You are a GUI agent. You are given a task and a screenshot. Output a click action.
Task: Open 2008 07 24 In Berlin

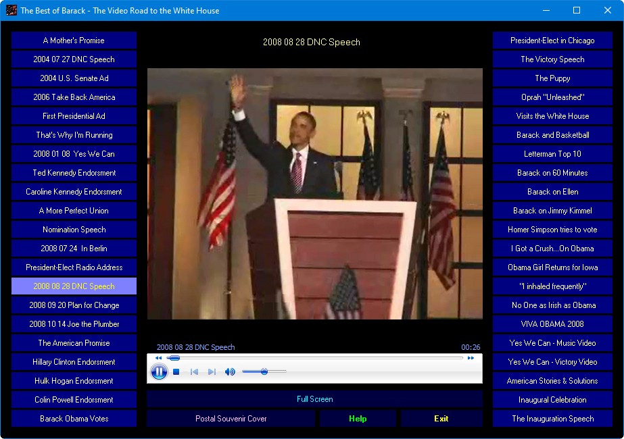coord(74,248)
